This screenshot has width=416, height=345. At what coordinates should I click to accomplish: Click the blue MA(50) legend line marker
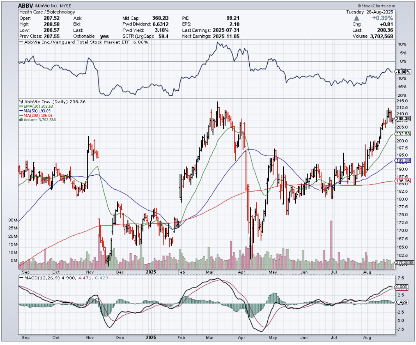[20, 111]
